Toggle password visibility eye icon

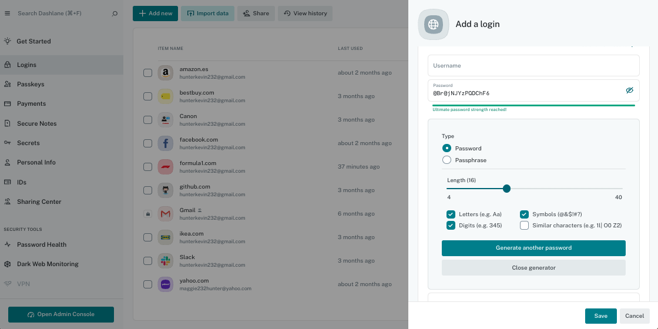click(629, 90)
